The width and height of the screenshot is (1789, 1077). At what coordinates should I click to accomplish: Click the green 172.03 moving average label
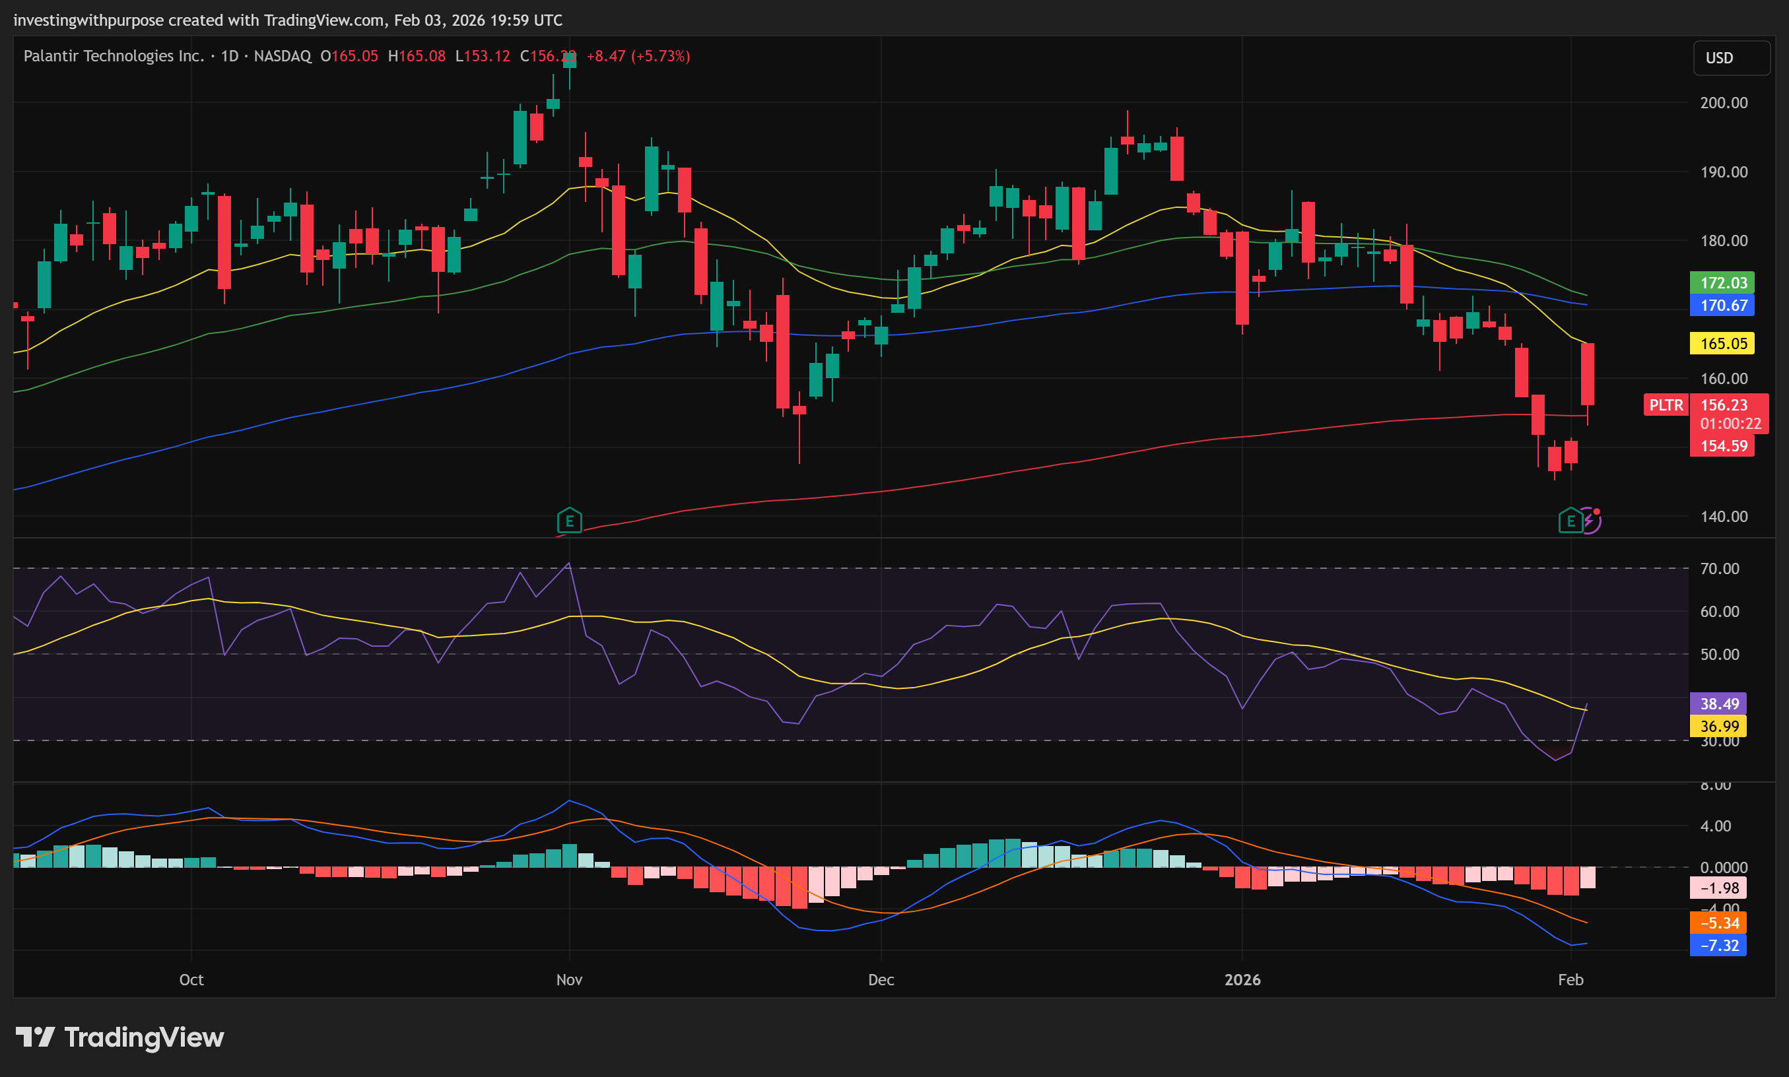[1723, 283]
